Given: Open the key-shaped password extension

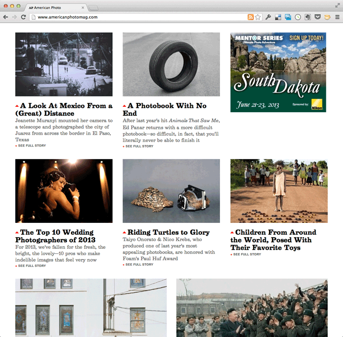Looking at the screenshot, I should point(269,17).
